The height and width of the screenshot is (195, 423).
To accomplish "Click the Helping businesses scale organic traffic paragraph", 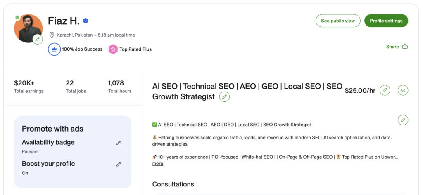I will click(272, 141).
